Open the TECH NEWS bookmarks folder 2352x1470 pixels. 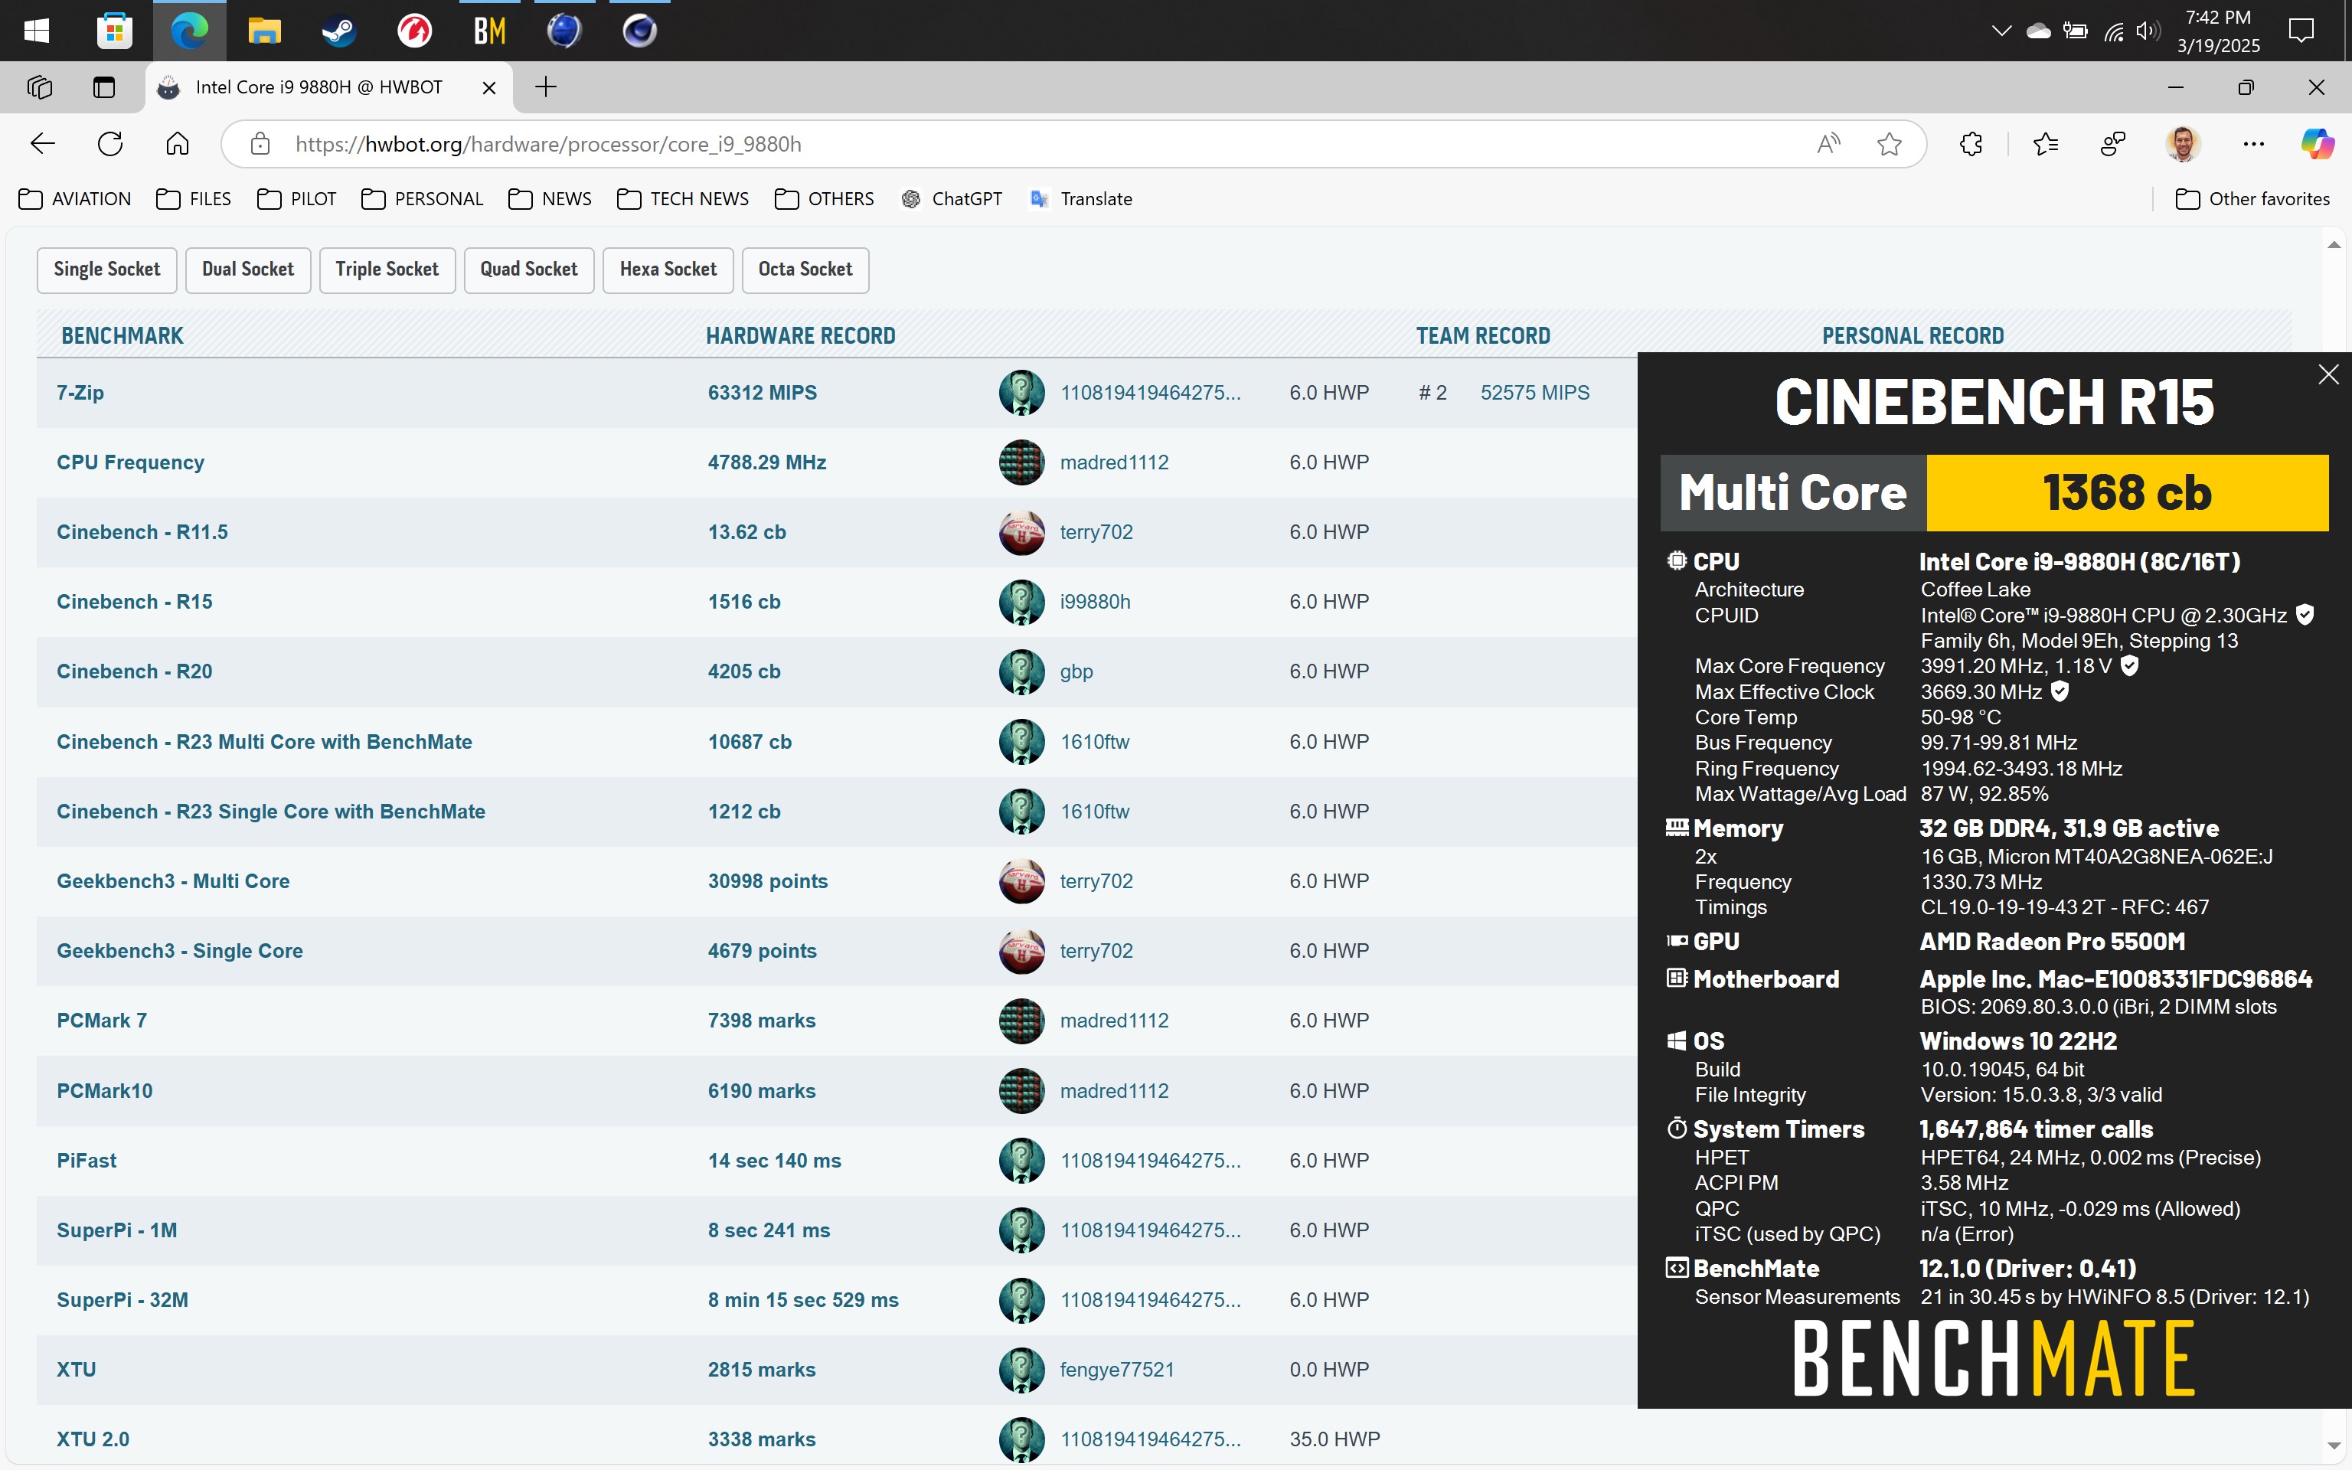(682, 198)
